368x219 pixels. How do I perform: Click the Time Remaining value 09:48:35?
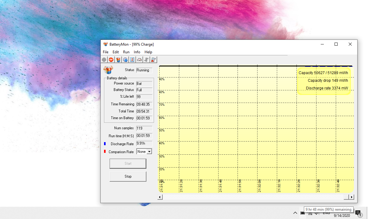point(144,104)
